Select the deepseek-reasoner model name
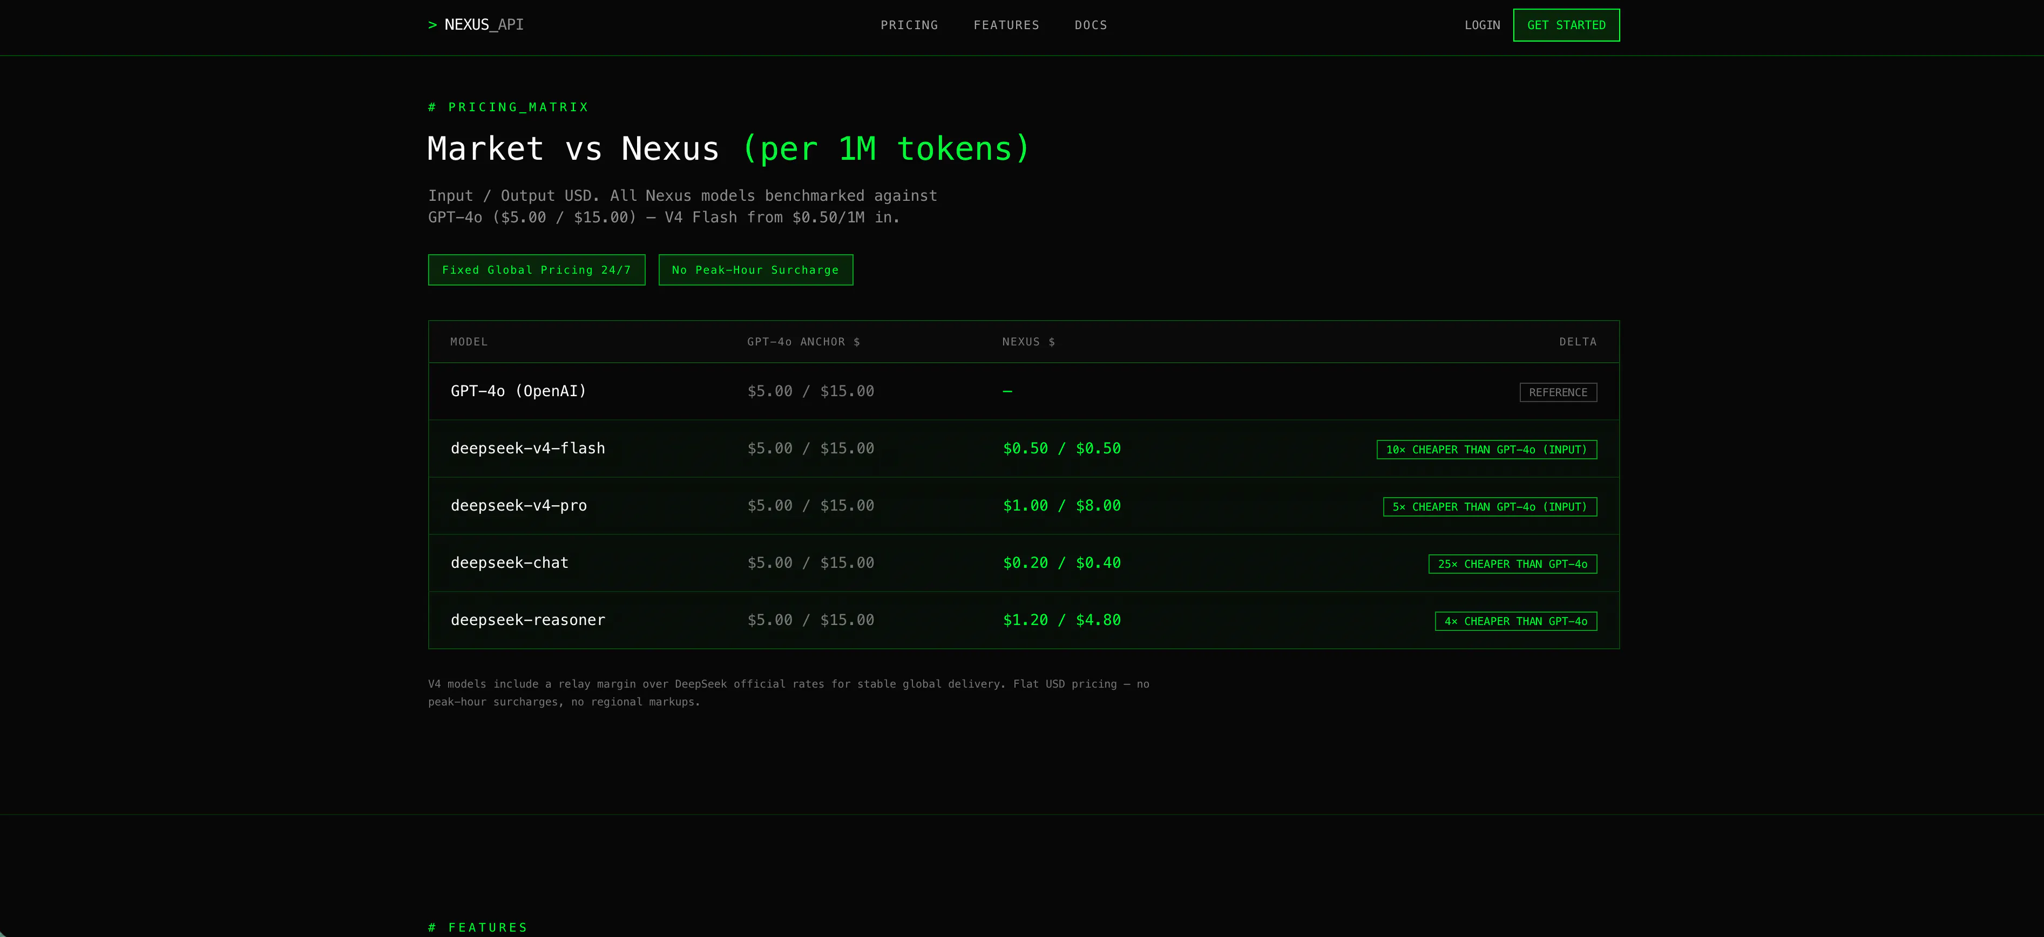This screenshot has width=2044, height=937. [x=527, y=620]
